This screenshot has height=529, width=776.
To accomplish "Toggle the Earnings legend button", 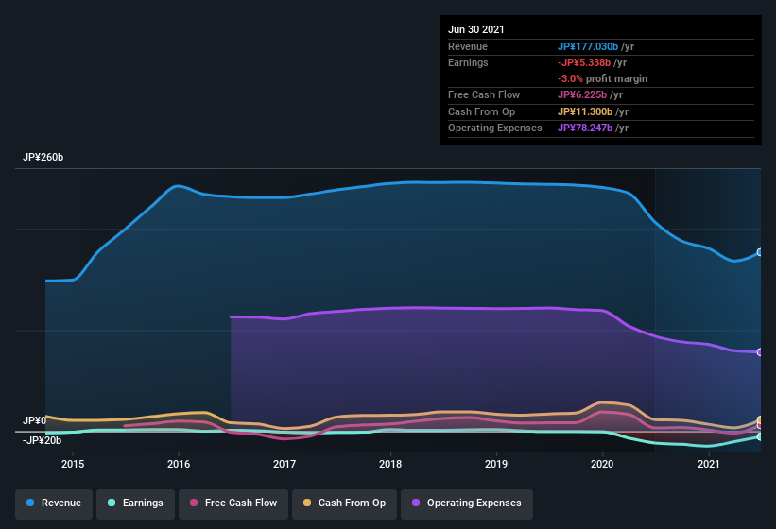I will [x=135, y=503].
